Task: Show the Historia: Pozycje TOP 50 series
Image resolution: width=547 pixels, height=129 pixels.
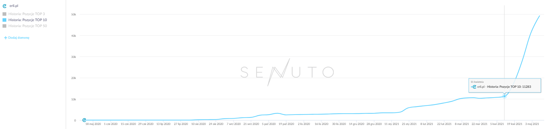Action: (x=27, y=26)
